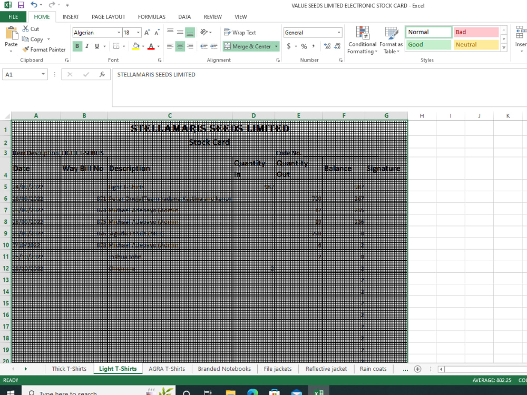Switch to INSERT ribbon tab
Image resolution: width=527 pixels, height=395 pixels.
(x=71, y=17)
